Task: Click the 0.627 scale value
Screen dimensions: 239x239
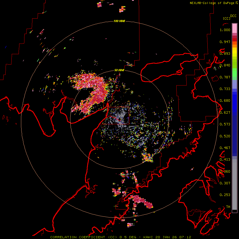Action: pyautogui.click(x=225, y=113)
